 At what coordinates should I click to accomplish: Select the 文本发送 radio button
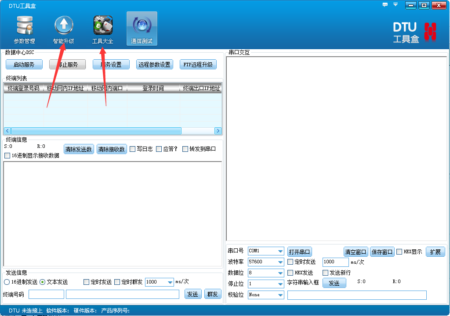43,282
